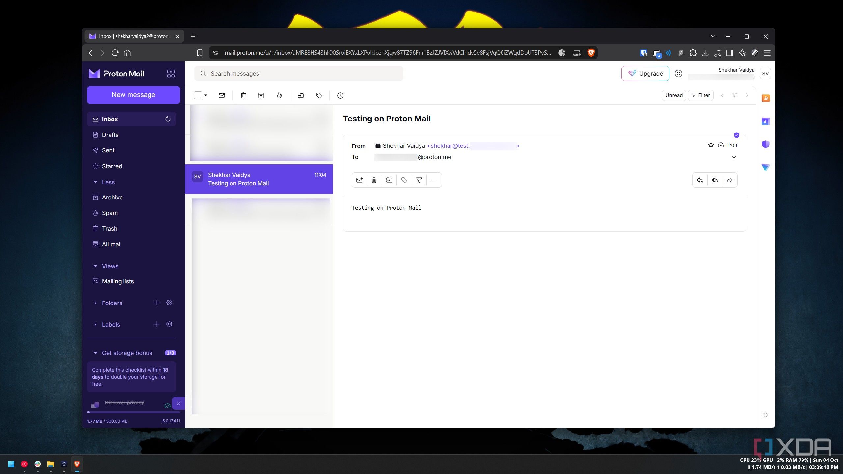
Task: Forward the open message
Action: [x=730, y=180]
